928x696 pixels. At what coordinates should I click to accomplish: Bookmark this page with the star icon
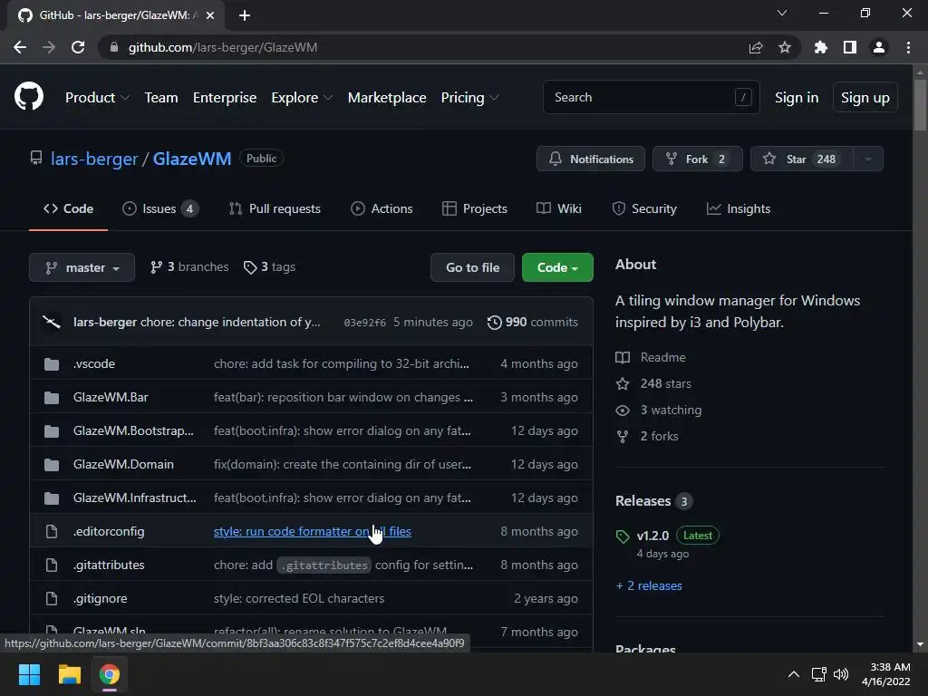[x=784, y=47]
